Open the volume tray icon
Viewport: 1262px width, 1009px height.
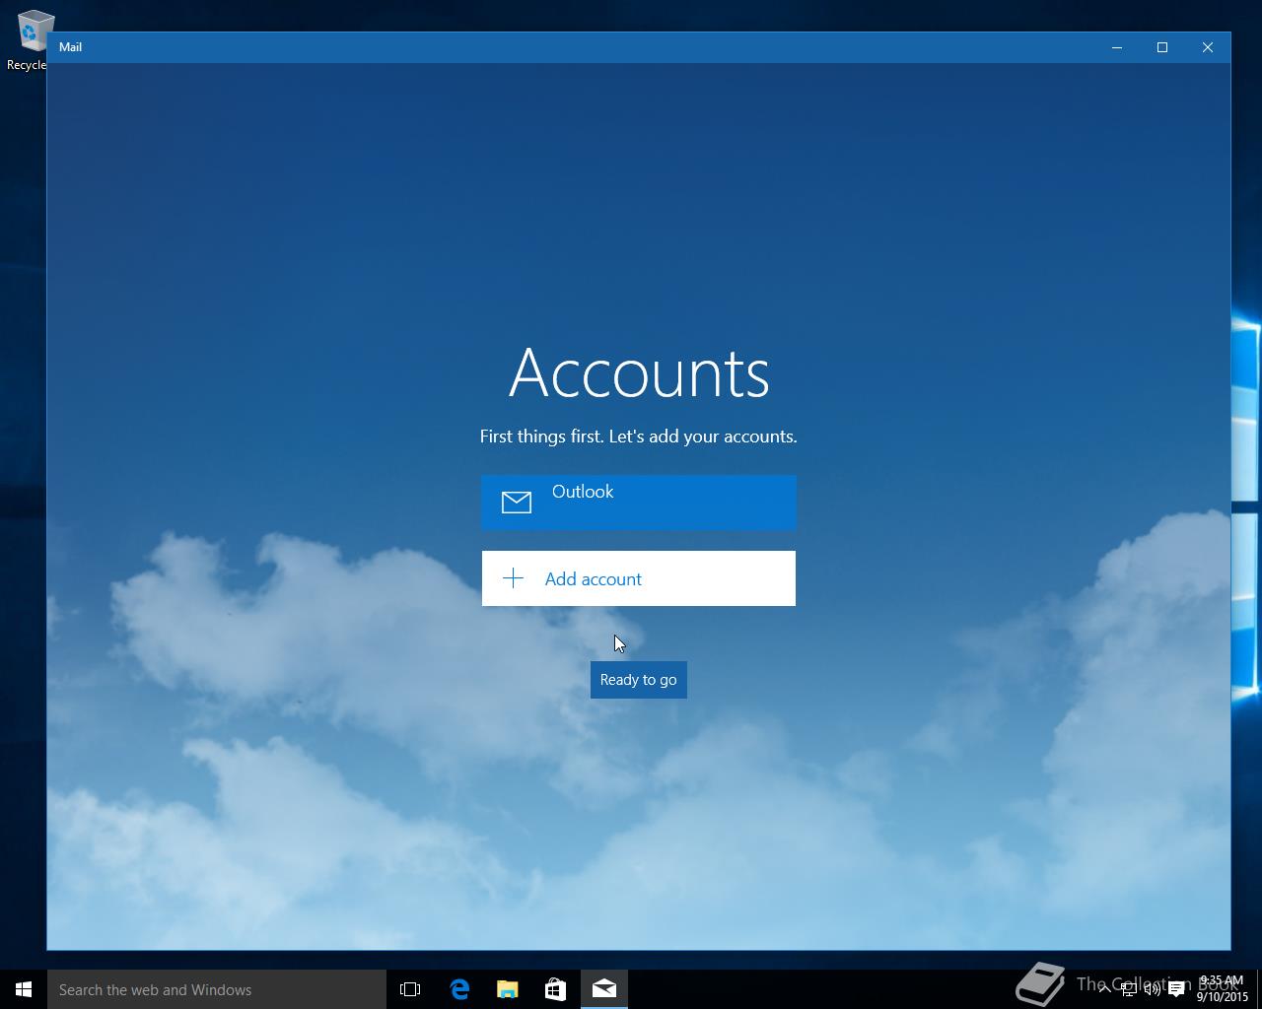(x=1152, y=989)
